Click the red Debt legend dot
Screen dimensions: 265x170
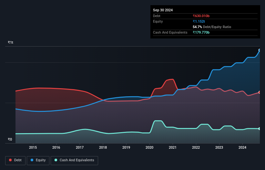10,160
